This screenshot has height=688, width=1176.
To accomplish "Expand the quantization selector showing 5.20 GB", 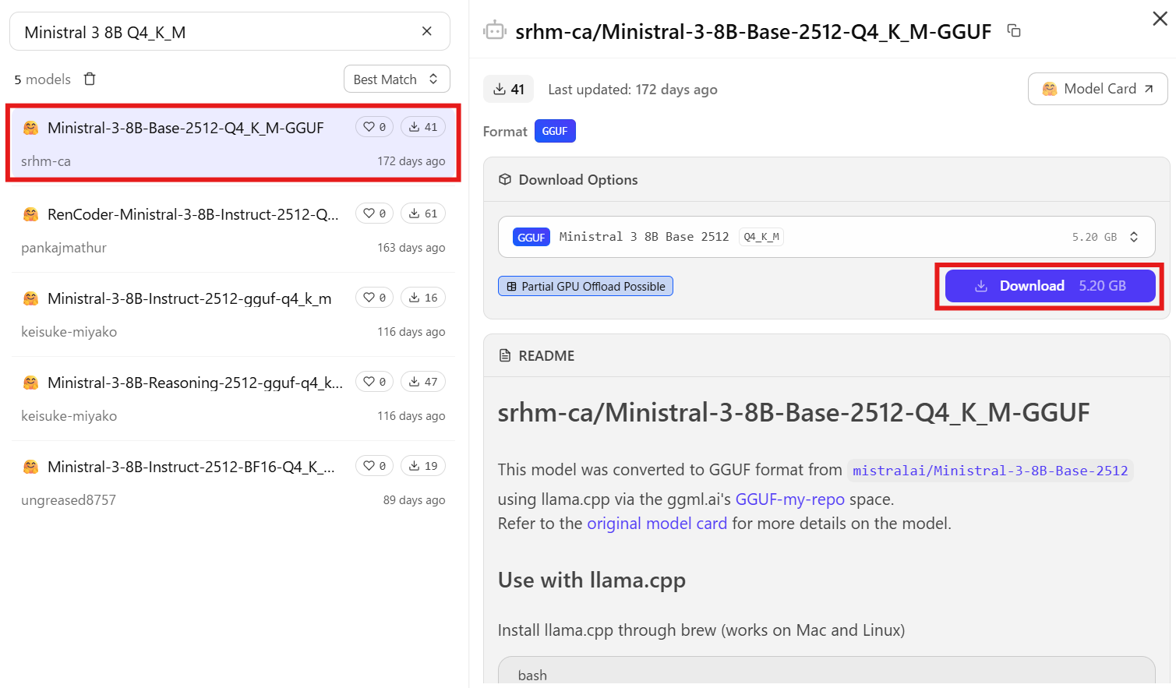I will 827,237.
